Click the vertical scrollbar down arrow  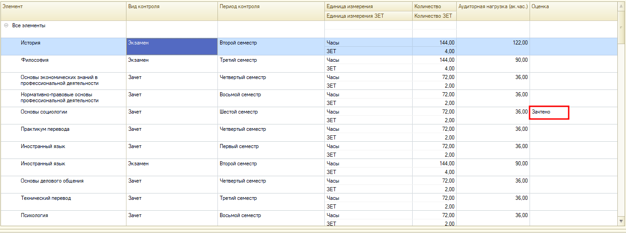click(621, 221)
